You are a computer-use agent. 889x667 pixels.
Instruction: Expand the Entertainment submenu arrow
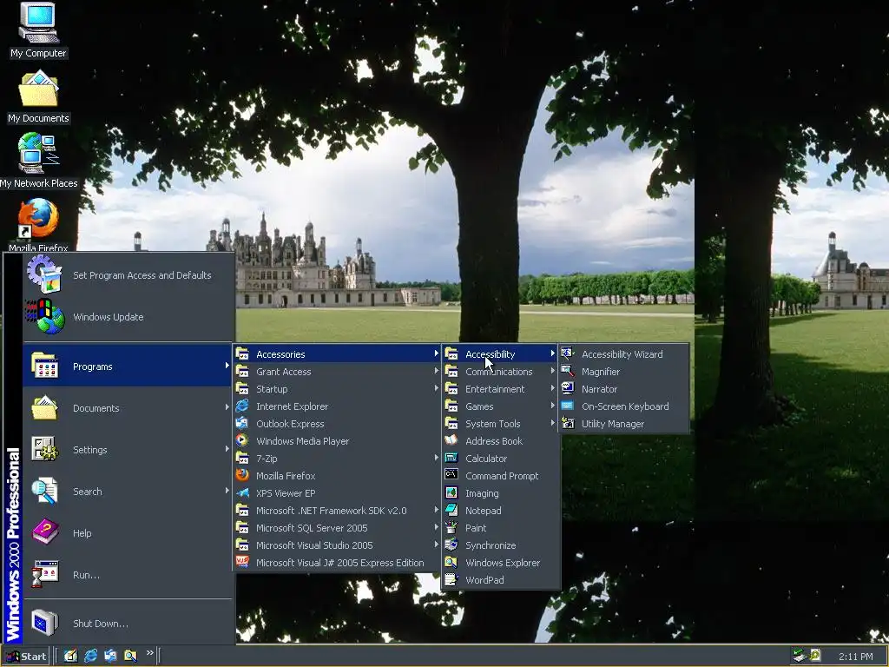[552, 388]
